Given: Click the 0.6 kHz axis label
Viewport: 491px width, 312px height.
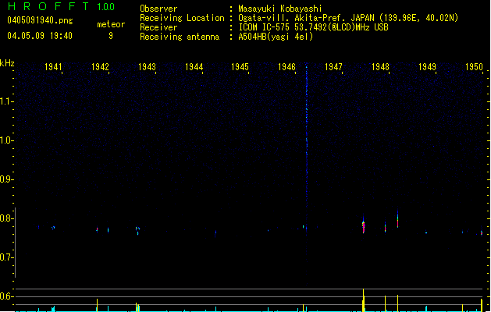Looking at the screenshot, I should [x=6, y=296].
